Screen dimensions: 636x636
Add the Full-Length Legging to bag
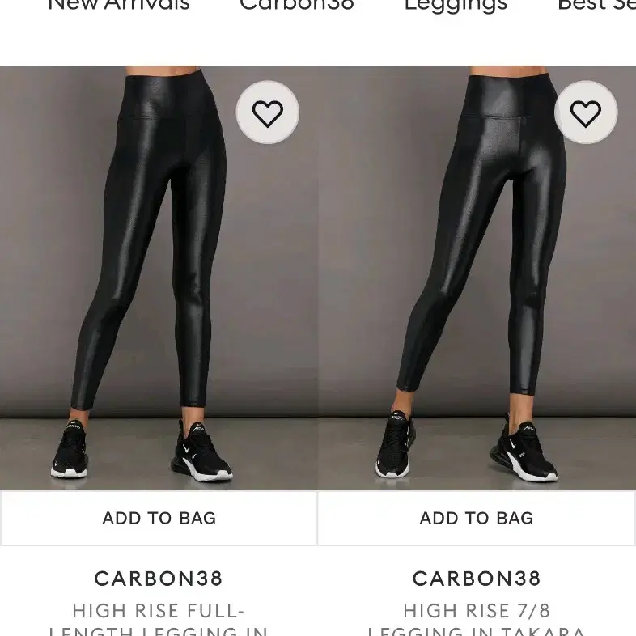(x=159, y=518)
